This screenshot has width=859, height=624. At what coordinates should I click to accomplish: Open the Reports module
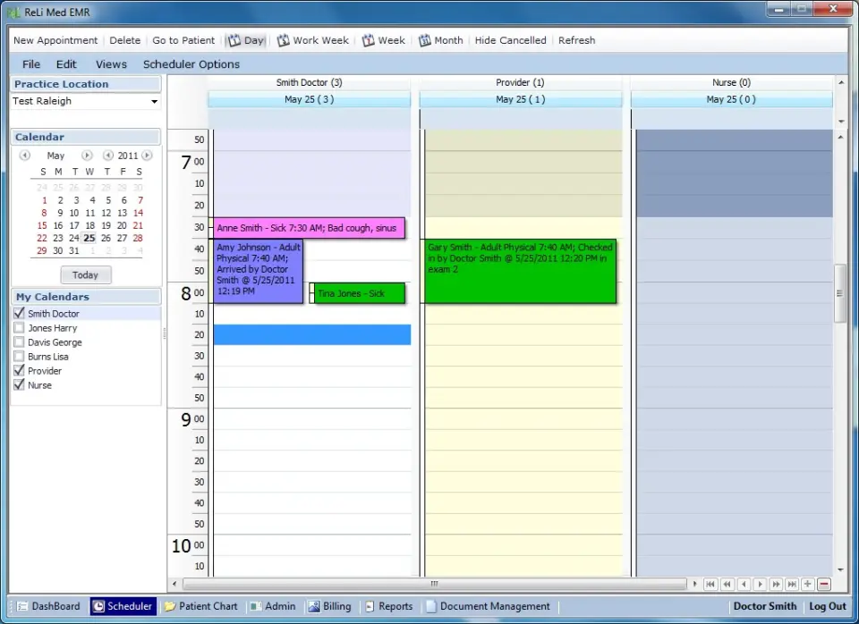[388, 605]
